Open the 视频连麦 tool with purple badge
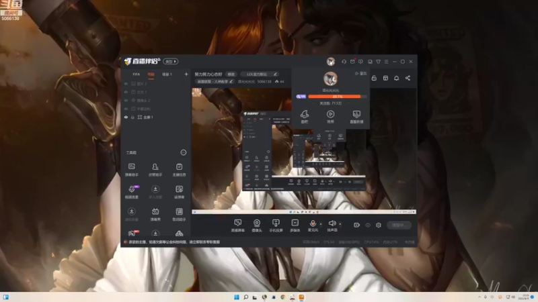The width and height of the screenshot is (538, 302). (x=131, y=192)
